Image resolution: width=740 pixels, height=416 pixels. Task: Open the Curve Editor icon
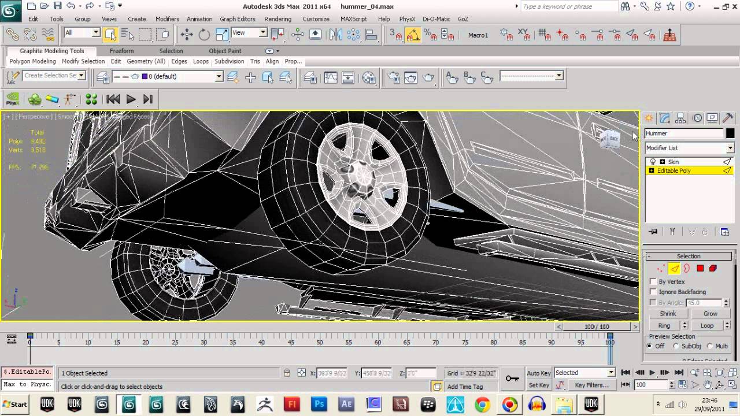331,77
